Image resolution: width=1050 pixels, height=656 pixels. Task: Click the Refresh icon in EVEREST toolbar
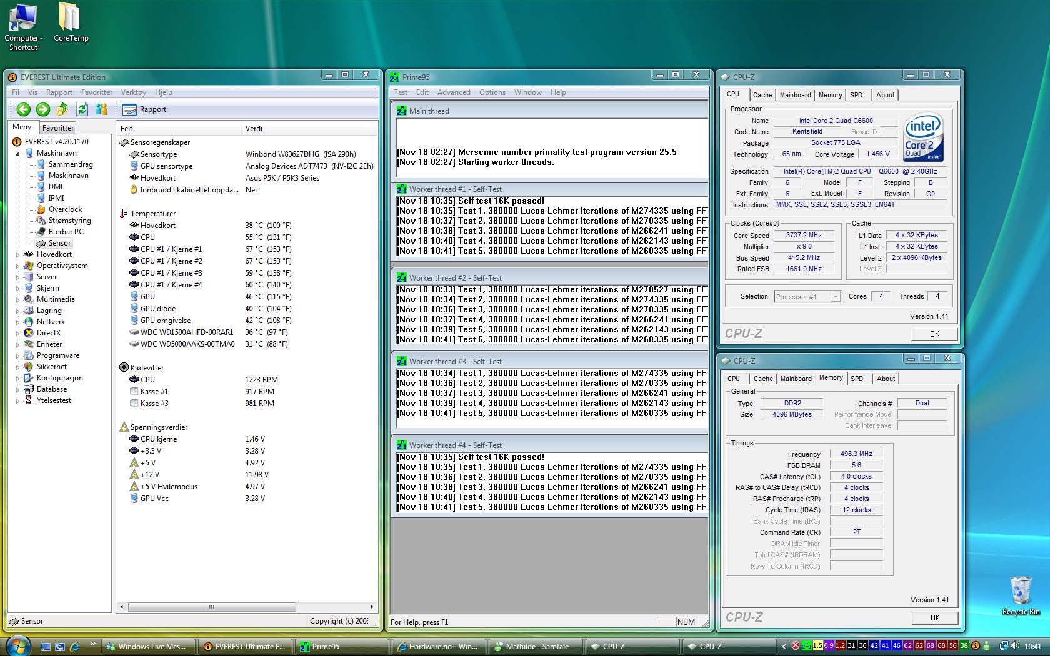(x=82, y=109)
